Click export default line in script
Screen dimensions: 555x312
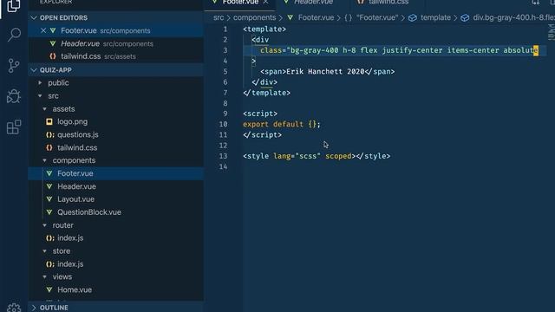point(281,124)
